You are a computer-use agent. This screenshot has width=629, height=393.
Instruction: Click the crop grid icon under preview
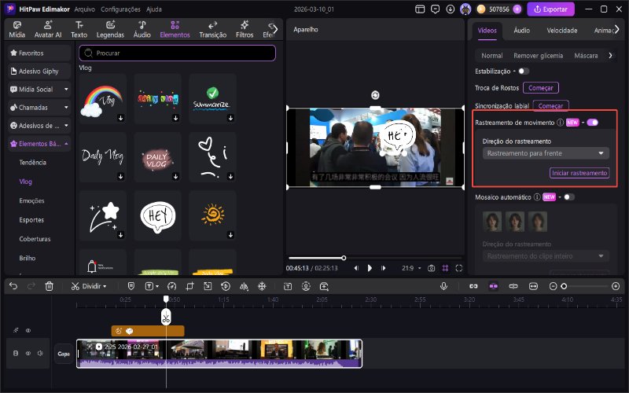click(445, 268)
